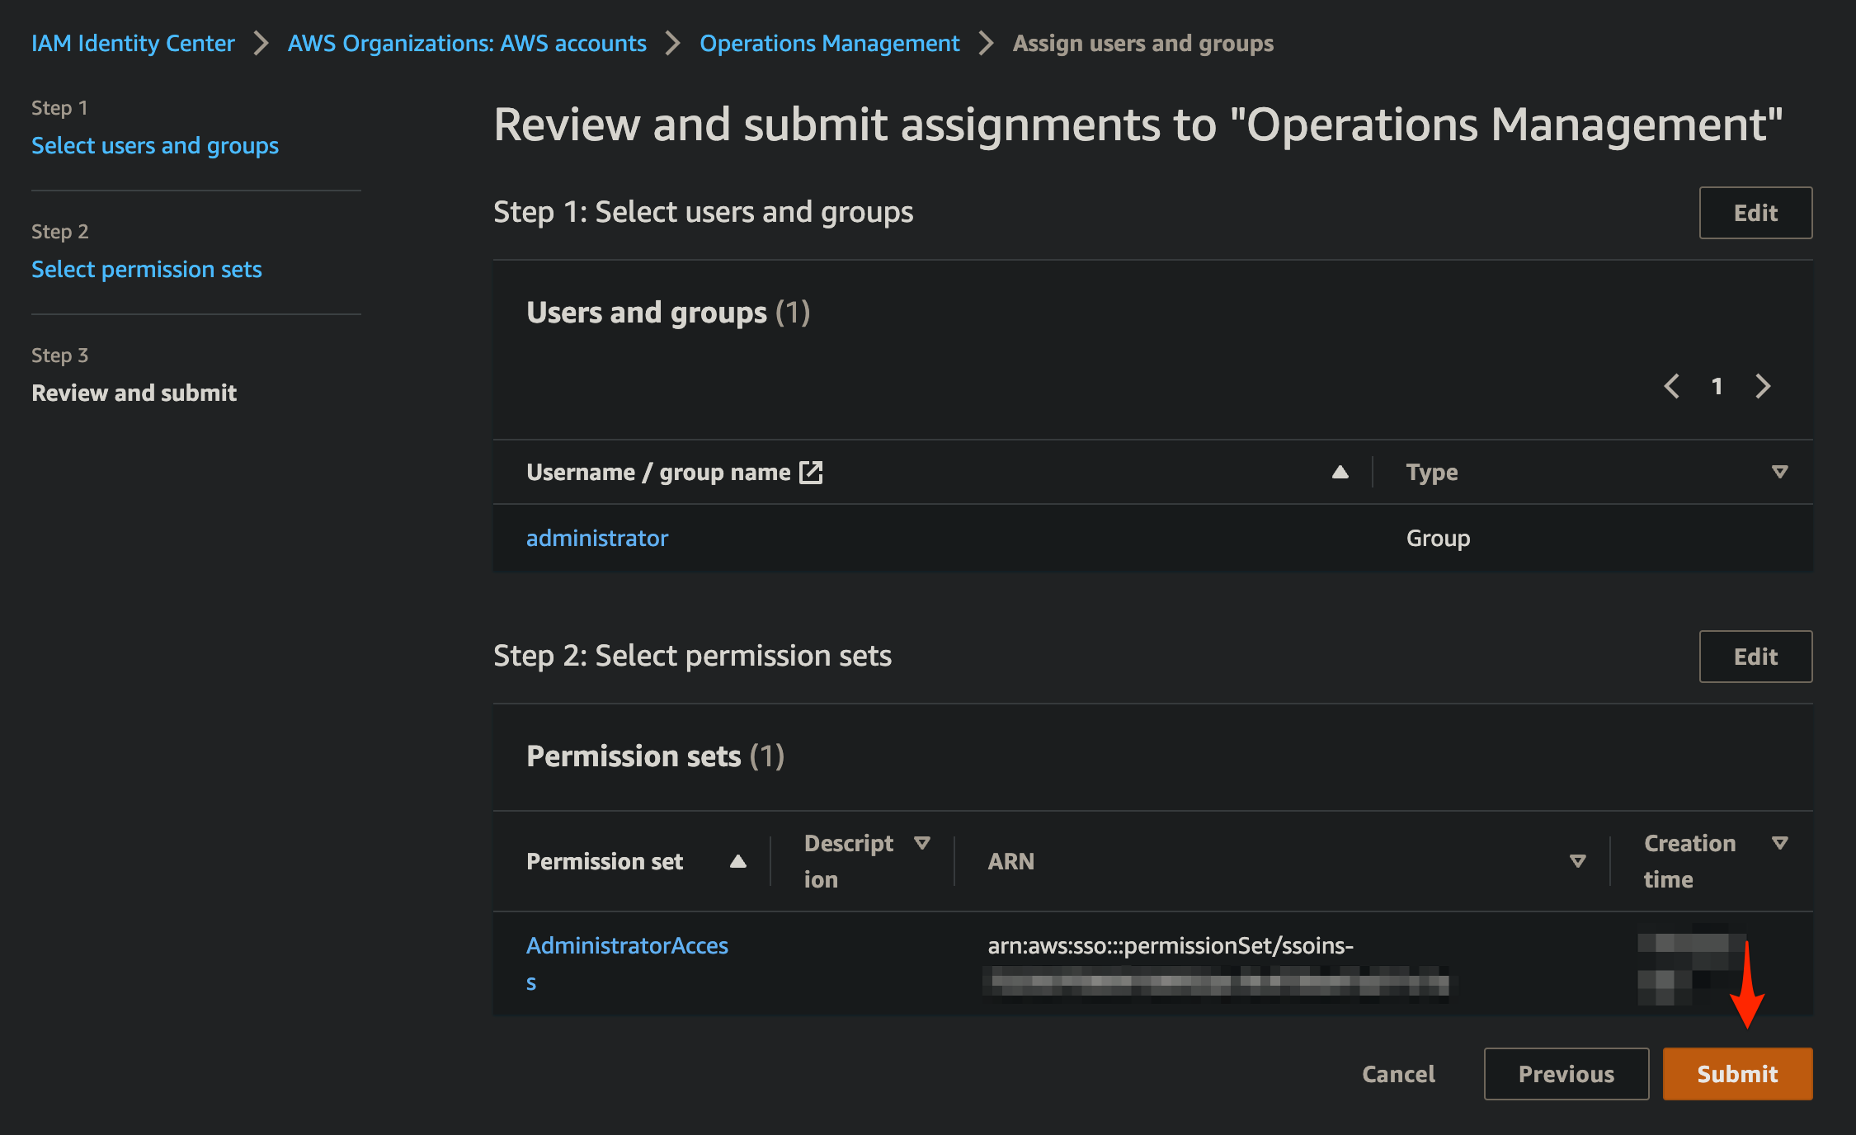This screenshot has height=1135, width=1856.
Task: Click the Permission sets (1) heading
Action: (x=655, y=756)
